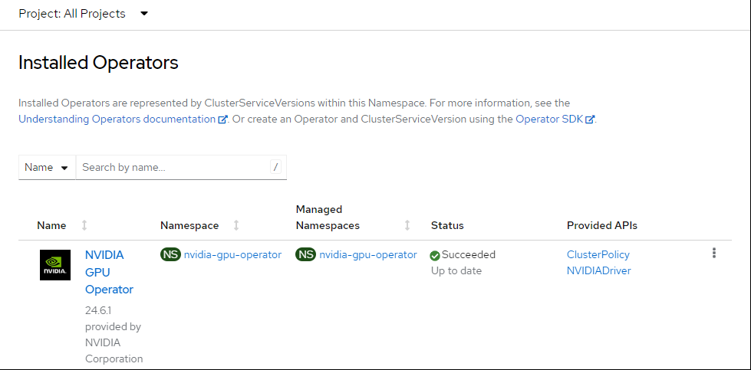This screenshot has width=751, height=370.
Task: Sort by Name column arrow icon
Action: point(84,225)
